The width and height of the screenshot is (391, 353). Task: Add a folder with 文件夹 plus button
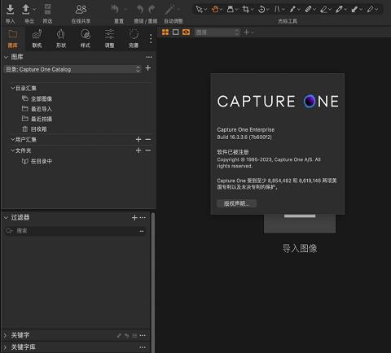pos(138,150)
